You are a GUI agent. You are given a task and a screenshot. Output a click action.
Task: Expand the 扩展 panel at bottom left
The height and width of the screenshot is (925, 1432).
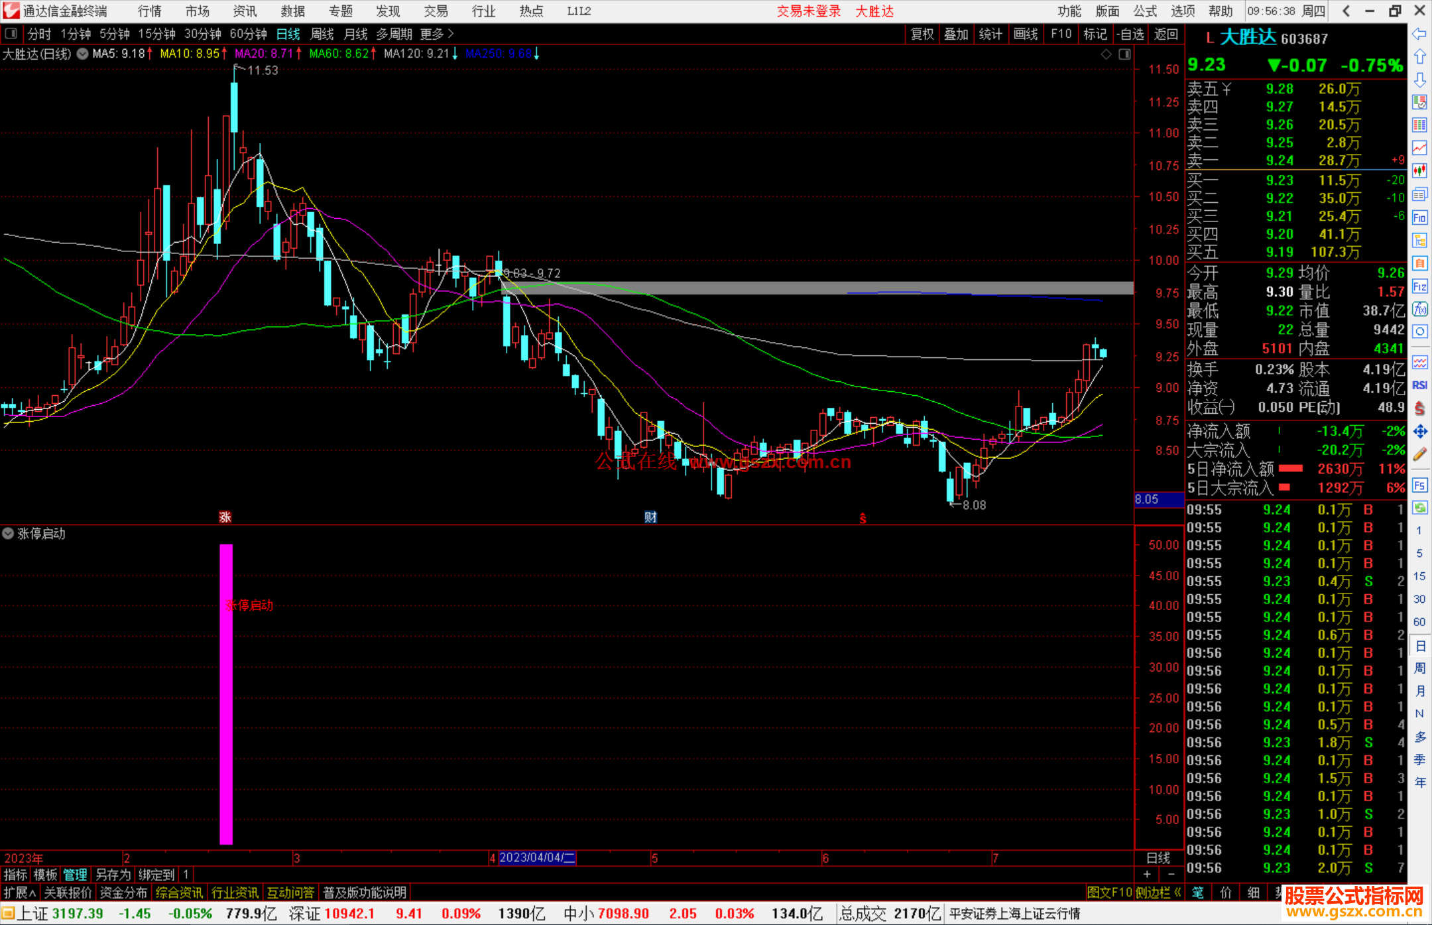[19, 893]
